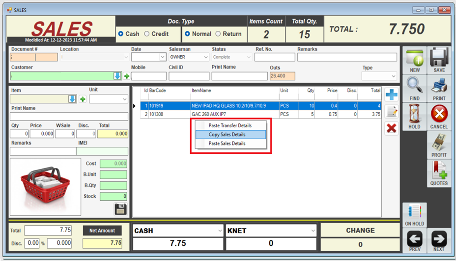Click the WSale input field
This screenshot has height=261, width=456.
[65, 134]
